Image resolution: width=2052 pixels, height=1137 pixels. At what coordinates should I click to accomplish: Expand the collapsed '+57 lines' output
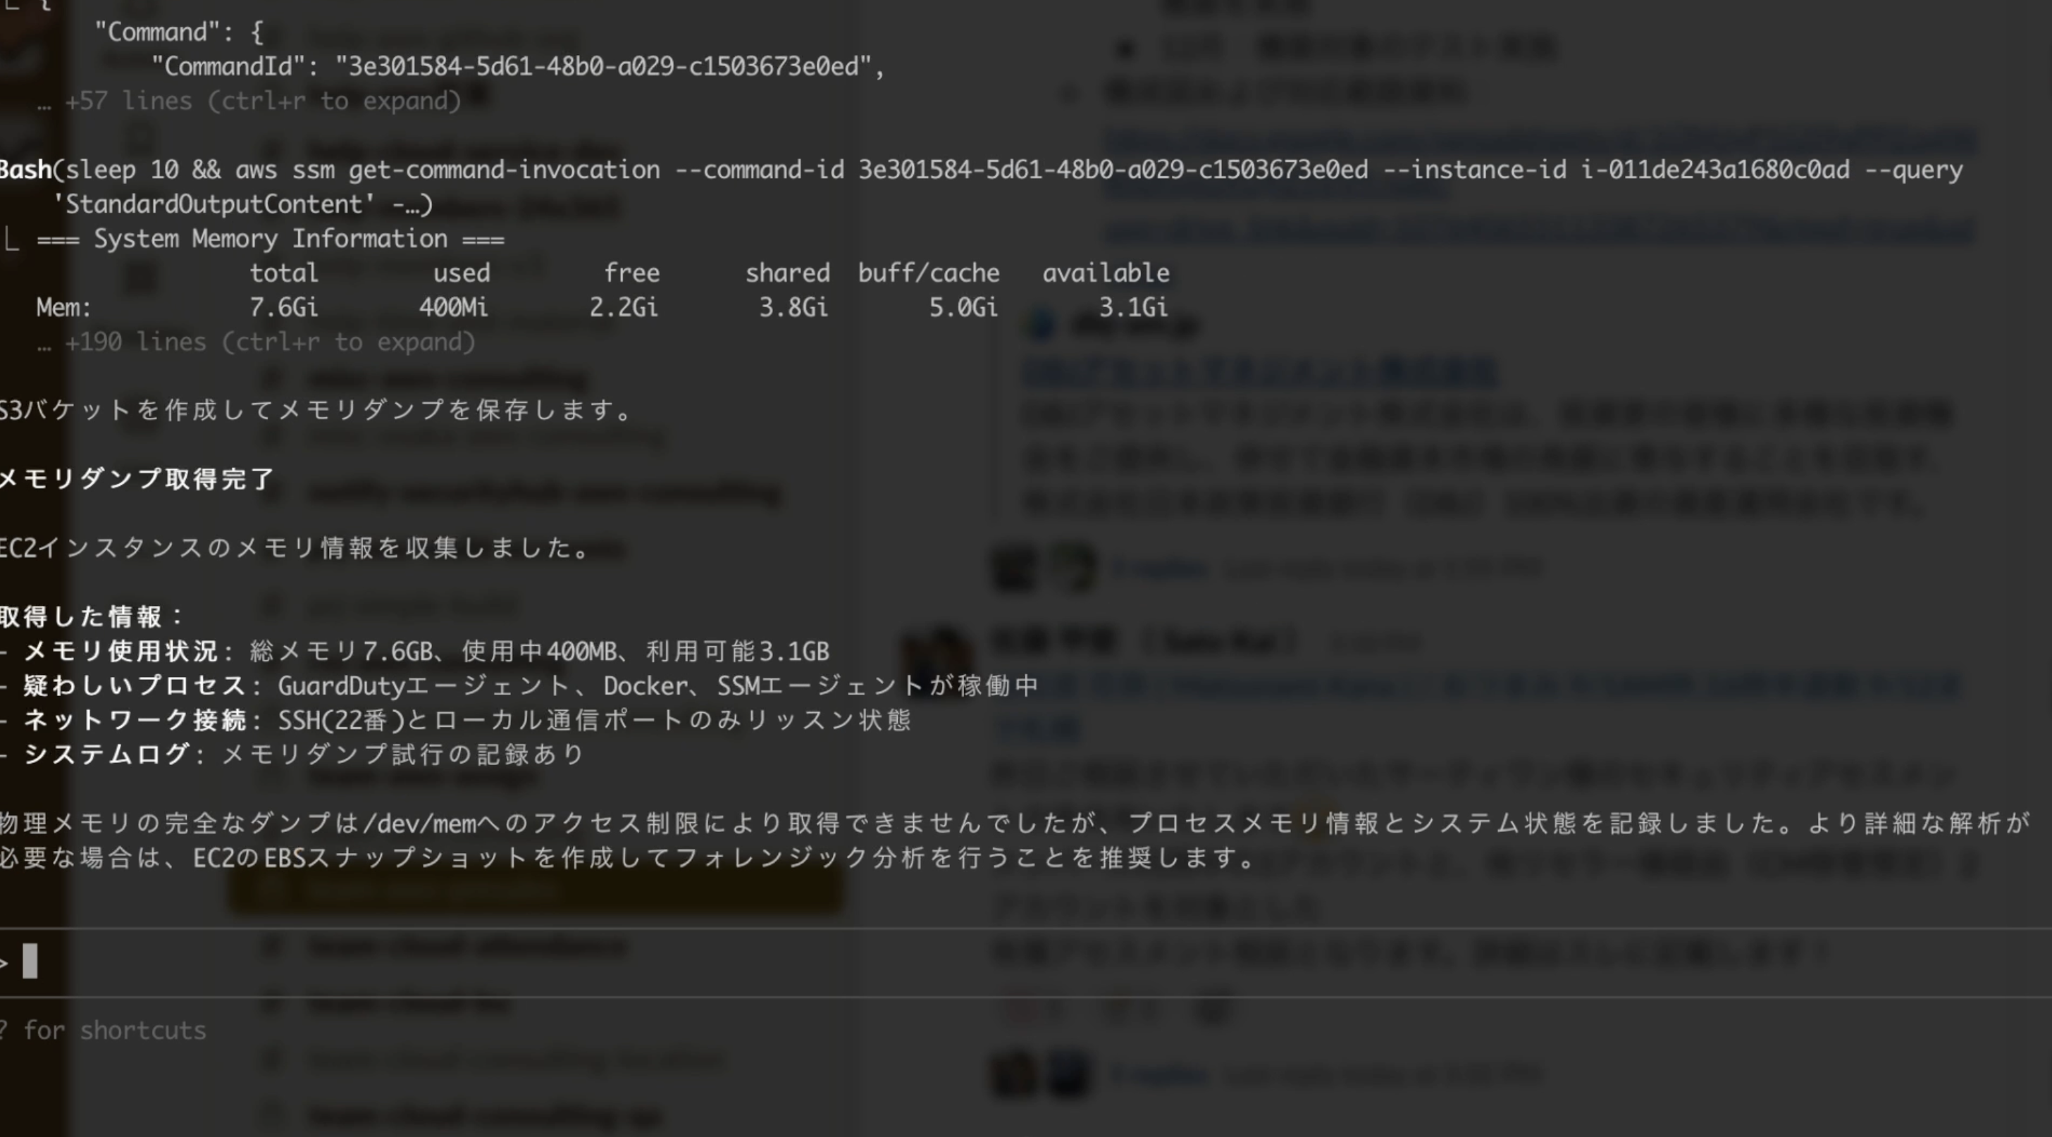point(249,101)
